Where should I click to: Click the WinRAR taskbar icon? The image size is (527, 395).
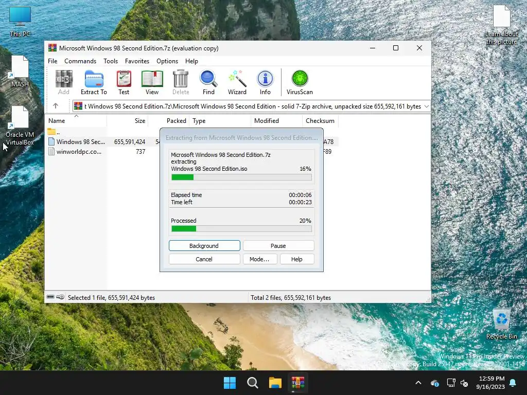pyautogui.click(x=298, y=383)
